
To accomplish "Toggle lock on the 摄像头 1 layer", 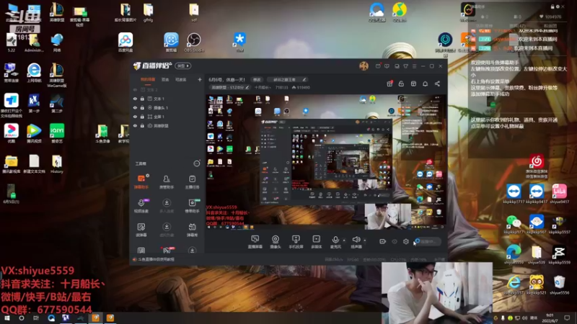I will 142,107.
